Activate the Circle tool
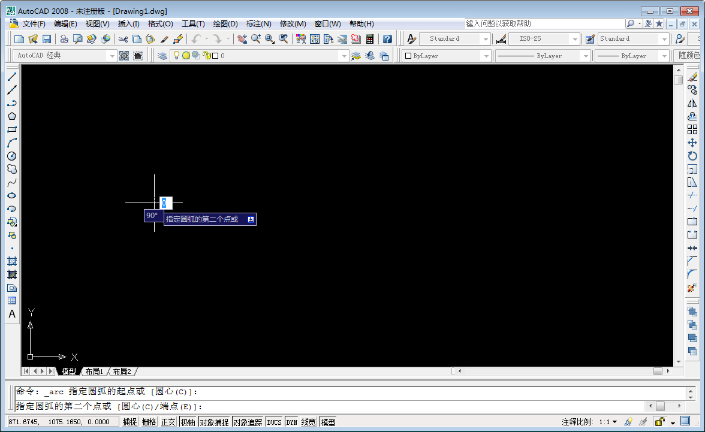Image resolution: width=705 pixels, height=432 pixels. click(12, 156)
